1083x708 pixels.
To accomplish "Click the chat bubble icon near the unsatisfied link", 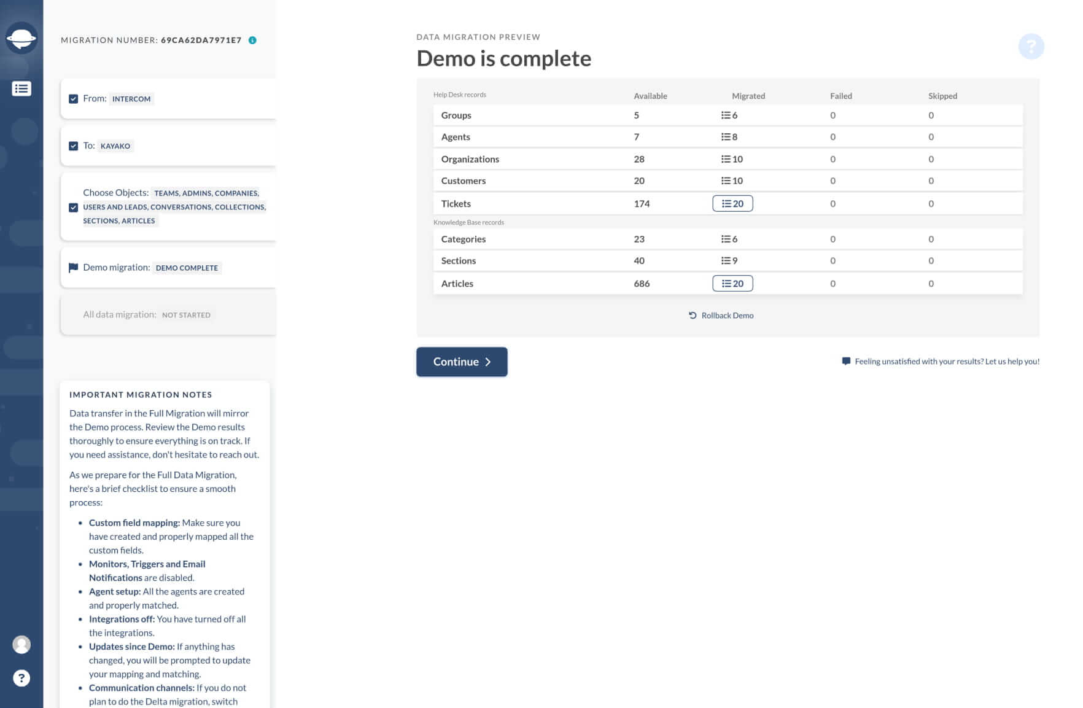I will pyautogui.click(x=846, y=362).
